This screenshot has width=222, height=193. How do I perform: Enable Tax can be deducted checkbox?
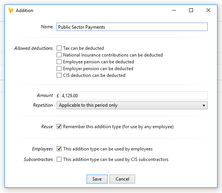click(x=59, y=48)
